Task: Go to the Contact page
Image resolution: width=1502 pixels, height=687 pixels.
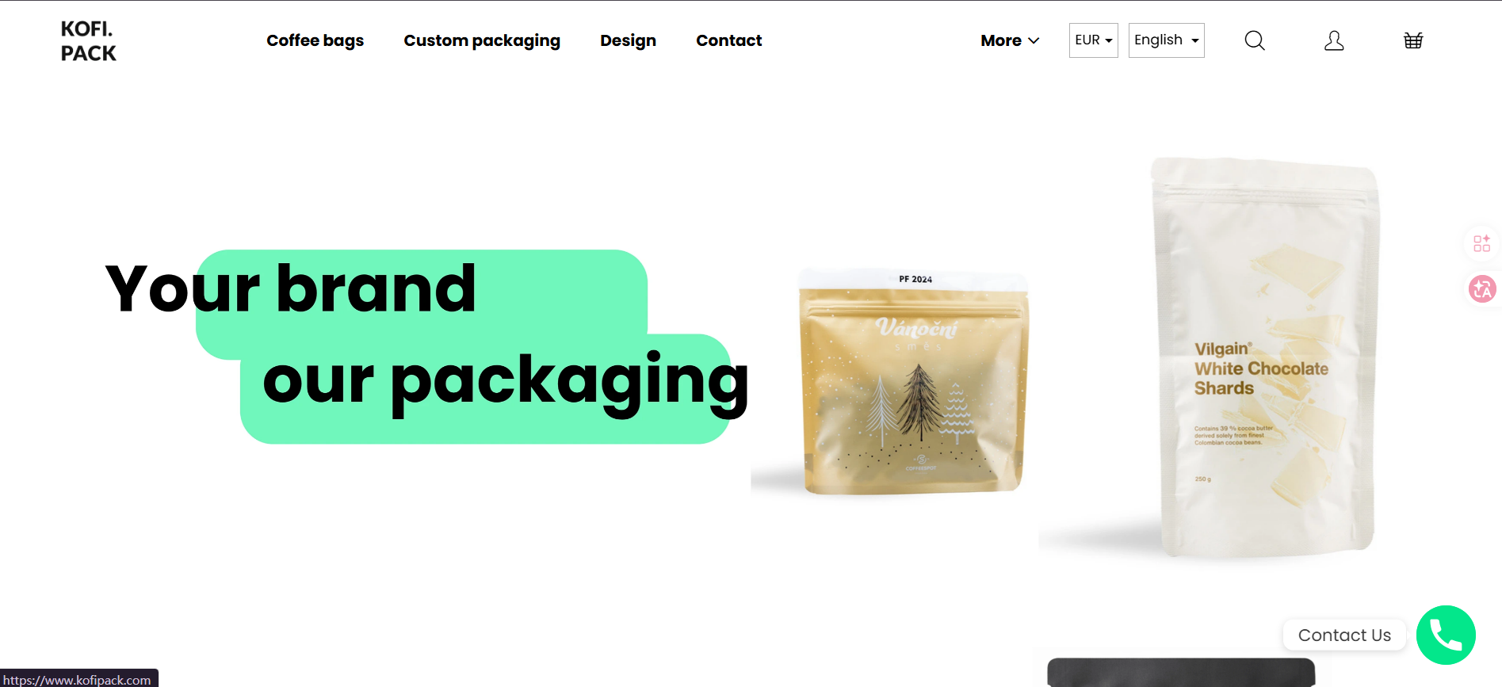Action: tap(728, 40)
